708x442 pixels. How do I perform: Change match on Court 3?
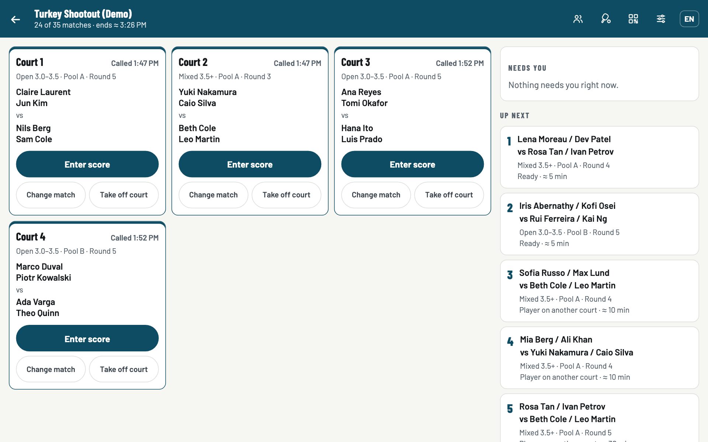tap(376, 195)
